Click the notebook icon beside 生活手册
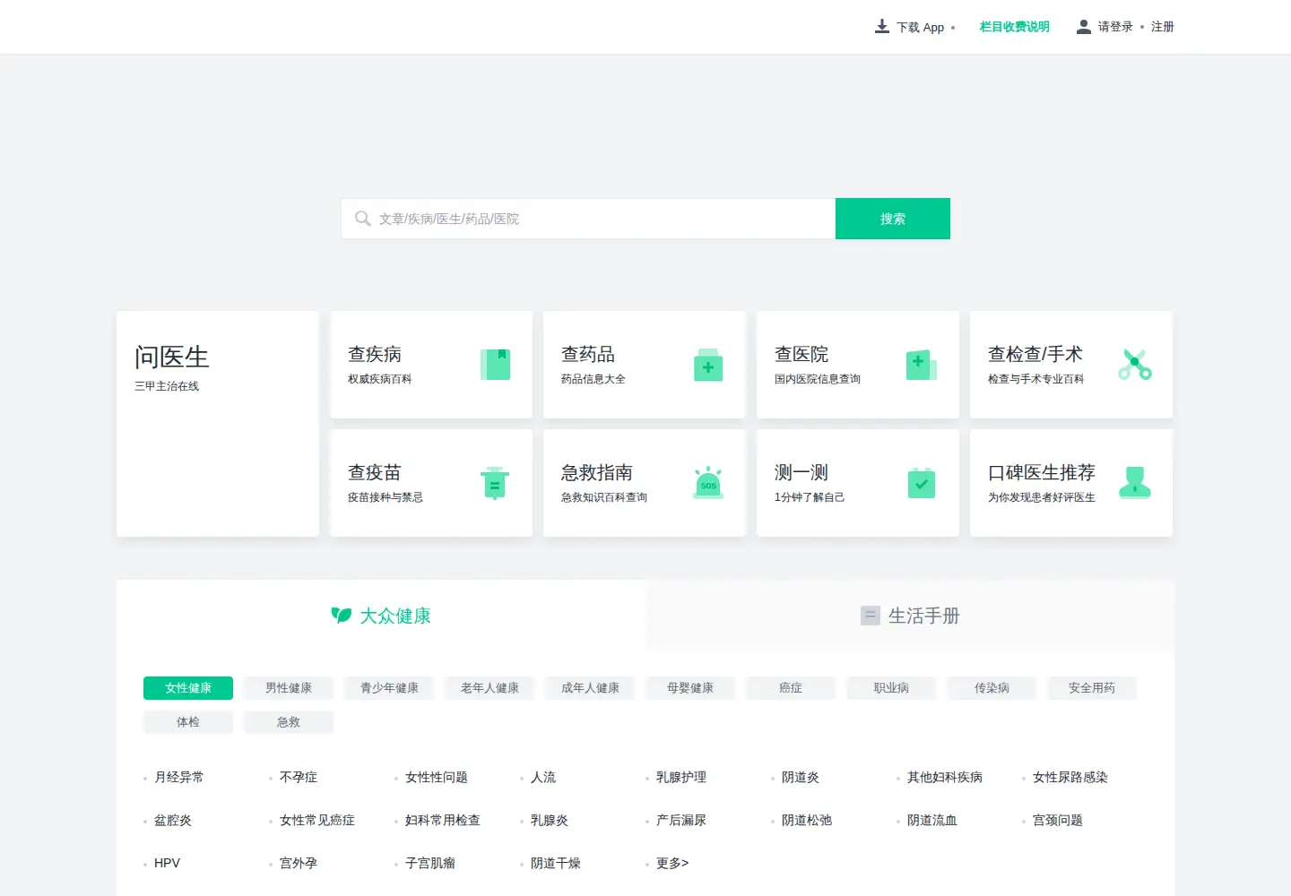This screenshot has height=896, width=1291. point(870,616)
